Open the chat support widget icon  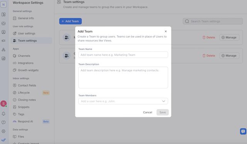(x=243, y=131)
